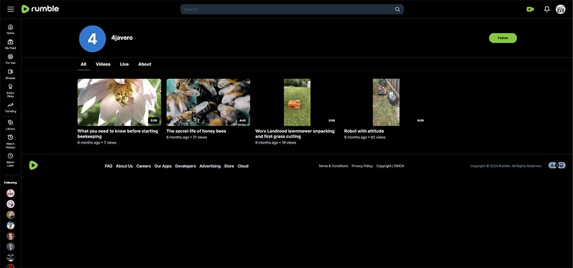Viewport: 573px width, 268px height.
Task: Open the user account avatar menu
Action: 560,10
